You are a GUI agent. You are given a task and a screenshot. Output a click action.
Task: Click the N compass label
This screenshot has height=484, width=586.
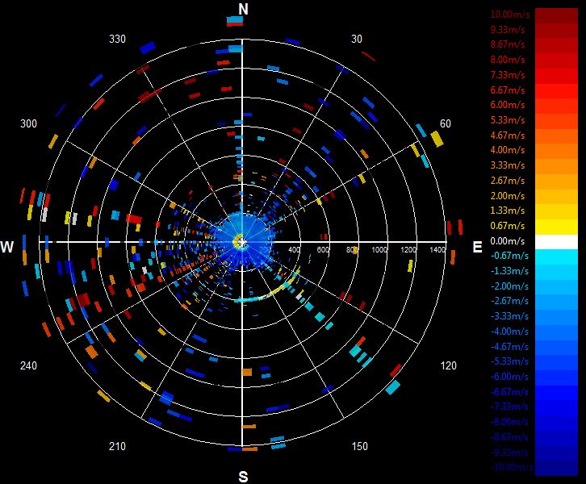tap(243, 9)
